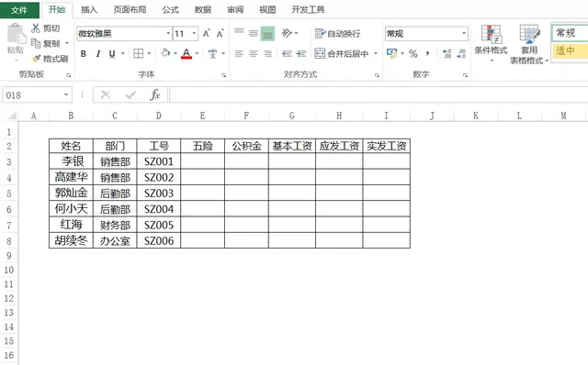The height and width of the screenshot is (365, 588).
Task: Open font color dropdown arrow
Action: (x=197, y=53)
